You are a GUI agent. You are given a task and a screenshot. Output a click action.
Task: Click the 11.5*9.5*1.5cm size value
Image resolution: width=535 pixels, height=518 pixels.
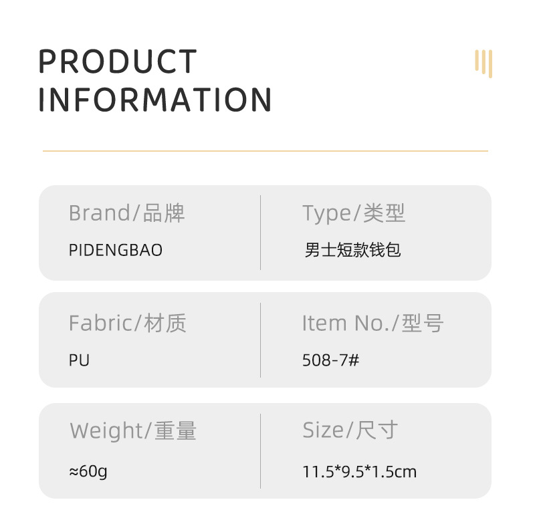(359, 472)
